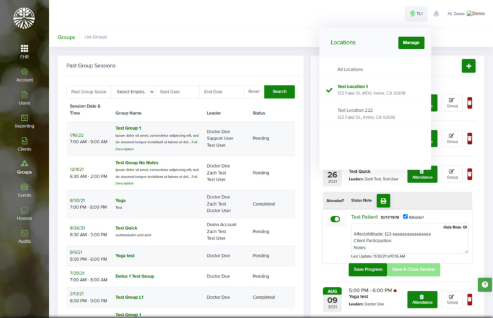Screen dimensions: 493x318
Task: Click into the Start Date field
Action: pyautogui.click(x=177, y=92)
